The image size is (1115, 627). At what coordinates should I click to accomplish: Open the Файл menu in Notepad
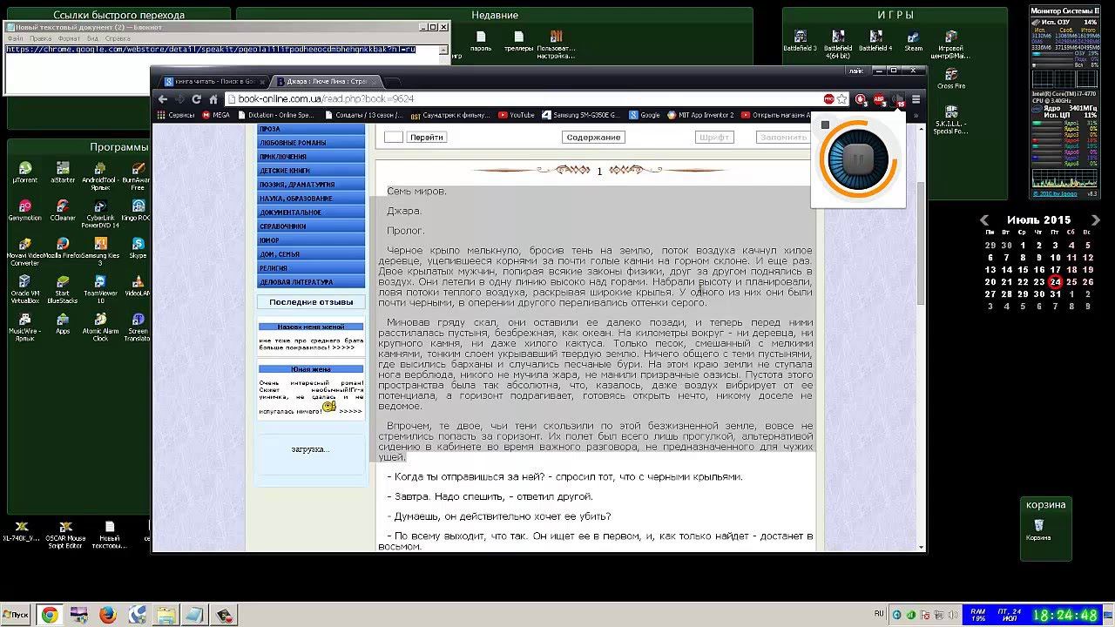(x=15, y=38)
